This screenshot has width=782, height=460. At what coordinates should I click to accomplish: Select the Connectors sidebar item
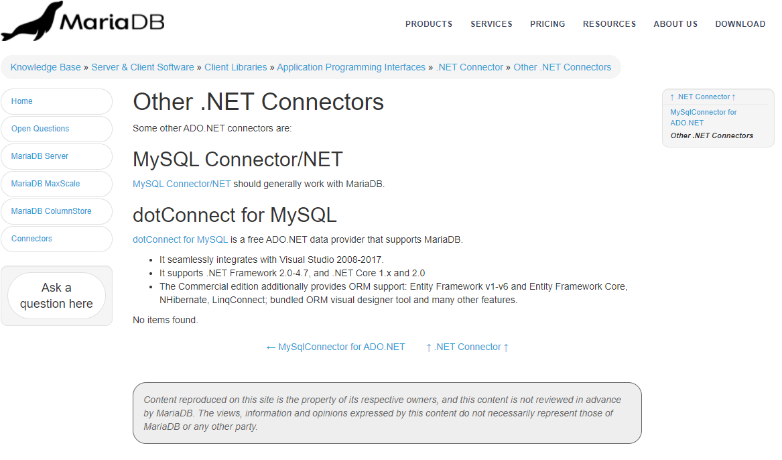coord(57,239)
